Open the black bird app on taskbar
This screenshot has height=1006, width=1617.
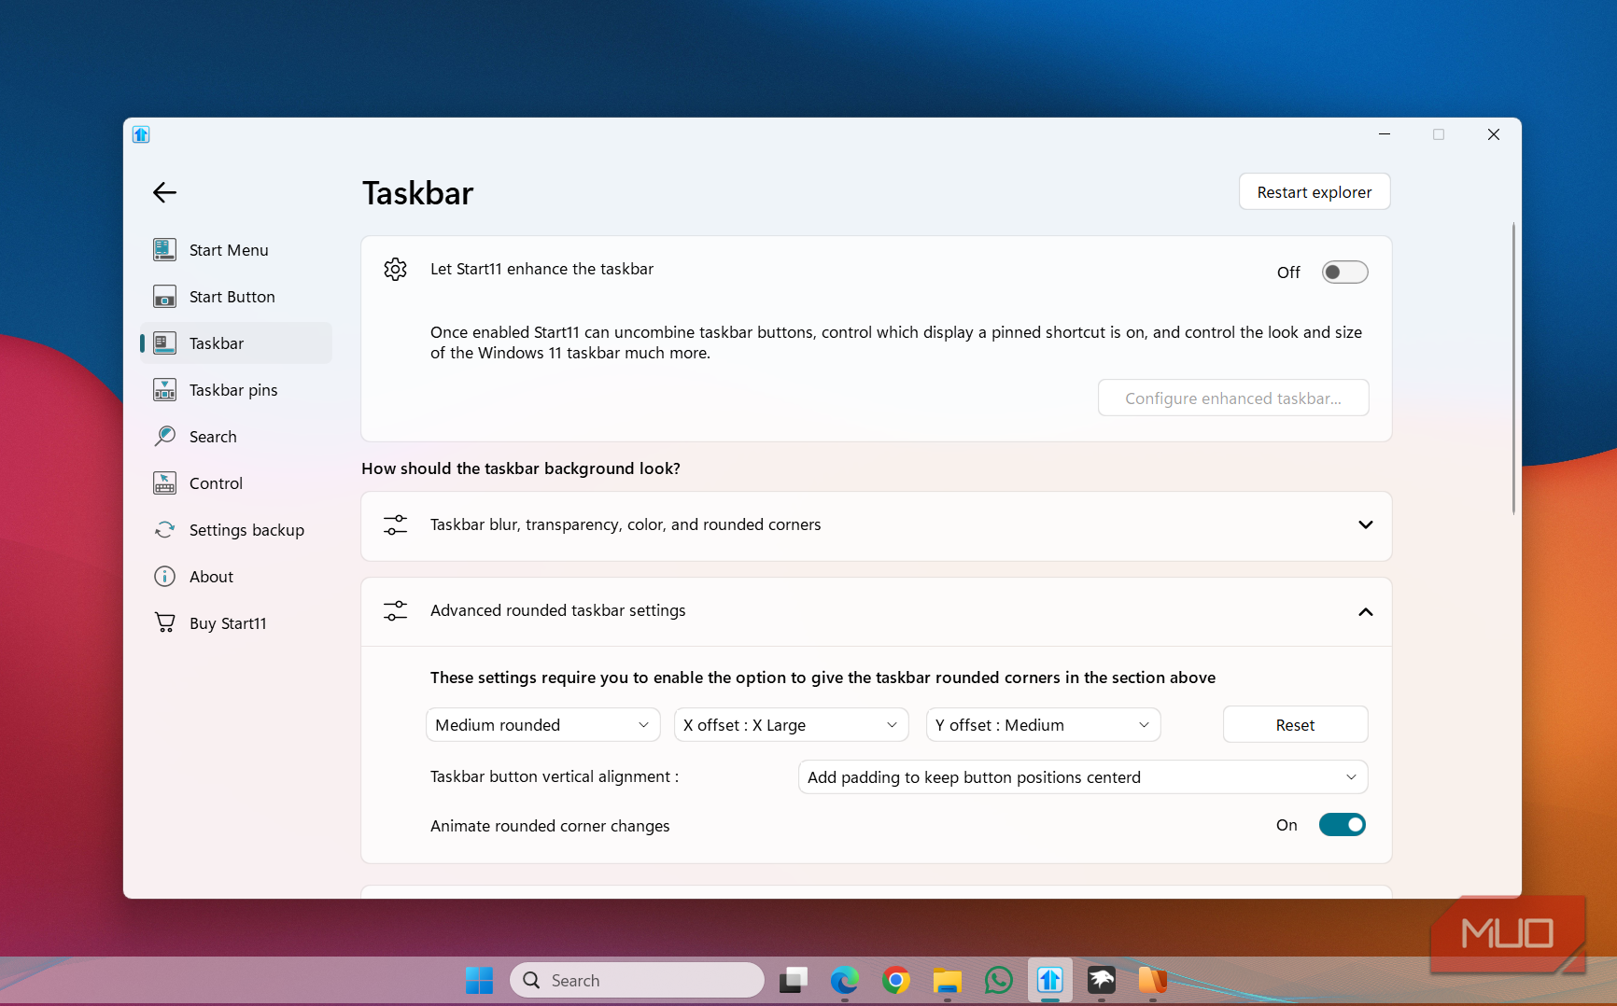pyautogui.click(x=1102, y=980)
